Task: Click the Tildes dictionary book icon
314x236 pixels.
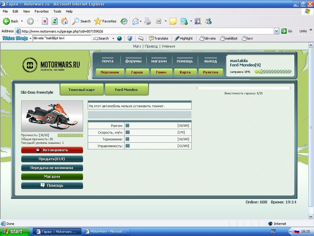Action: tap(141, 38)
